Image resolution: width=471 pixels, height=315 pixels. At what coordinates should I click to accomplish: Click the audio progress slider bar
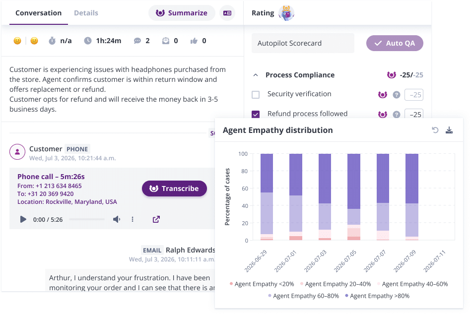tap(86, 219)
